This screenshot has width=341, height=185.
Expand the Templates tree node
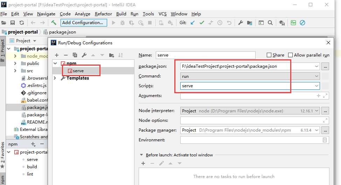click(55, 78)
